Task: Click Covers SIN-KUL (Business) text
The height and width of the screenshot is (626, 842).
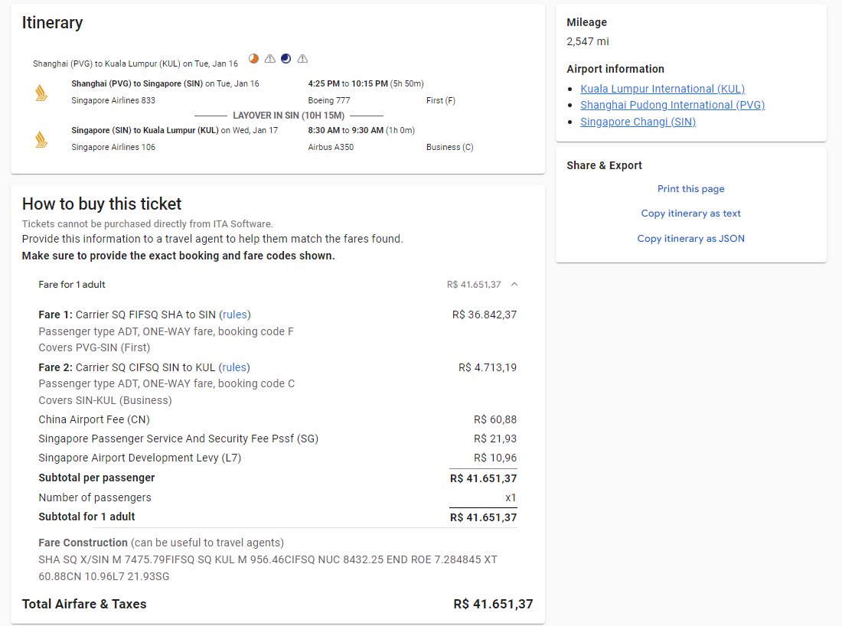Action: pos(106,400)
